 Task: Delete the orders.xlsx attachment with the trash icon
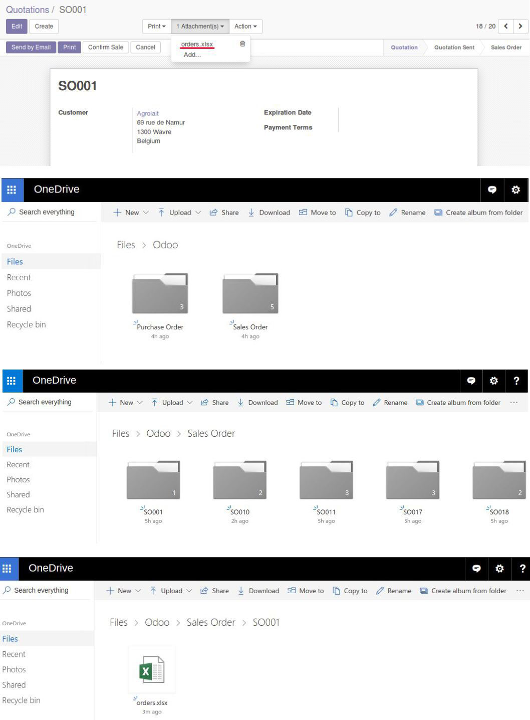242,44
